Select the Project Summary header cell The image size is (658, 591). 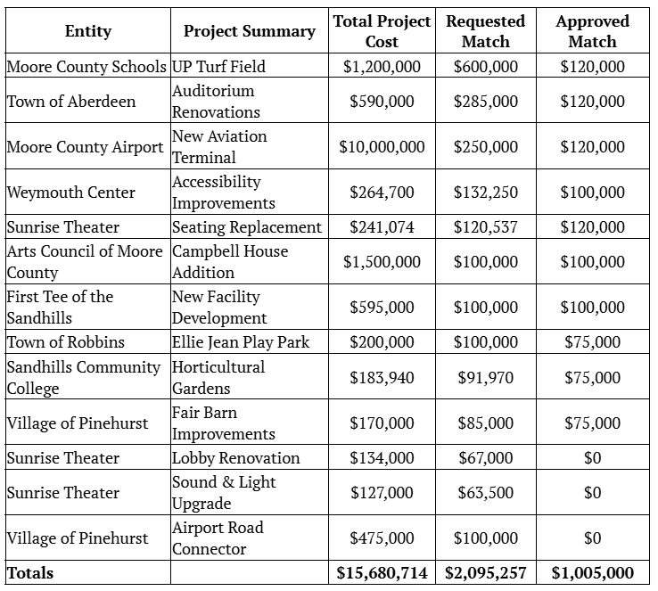pos(249,31)
